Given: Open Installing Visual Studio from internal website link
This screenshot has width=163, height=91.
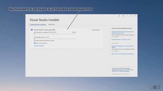Looking at the screenshot, I should (123, 47).
